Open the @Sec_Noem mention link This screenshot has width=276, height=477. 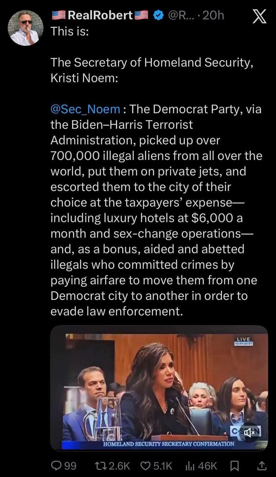tap(85, 109)
